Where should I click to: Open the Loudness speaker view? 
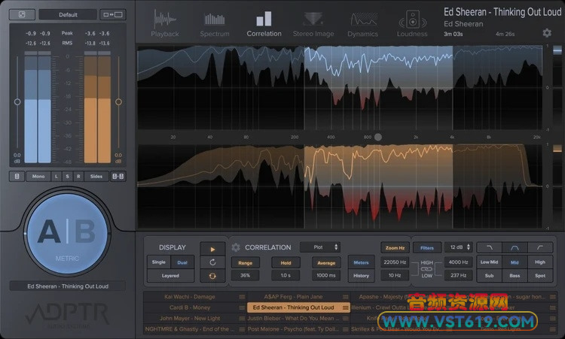tap(412, 24)
